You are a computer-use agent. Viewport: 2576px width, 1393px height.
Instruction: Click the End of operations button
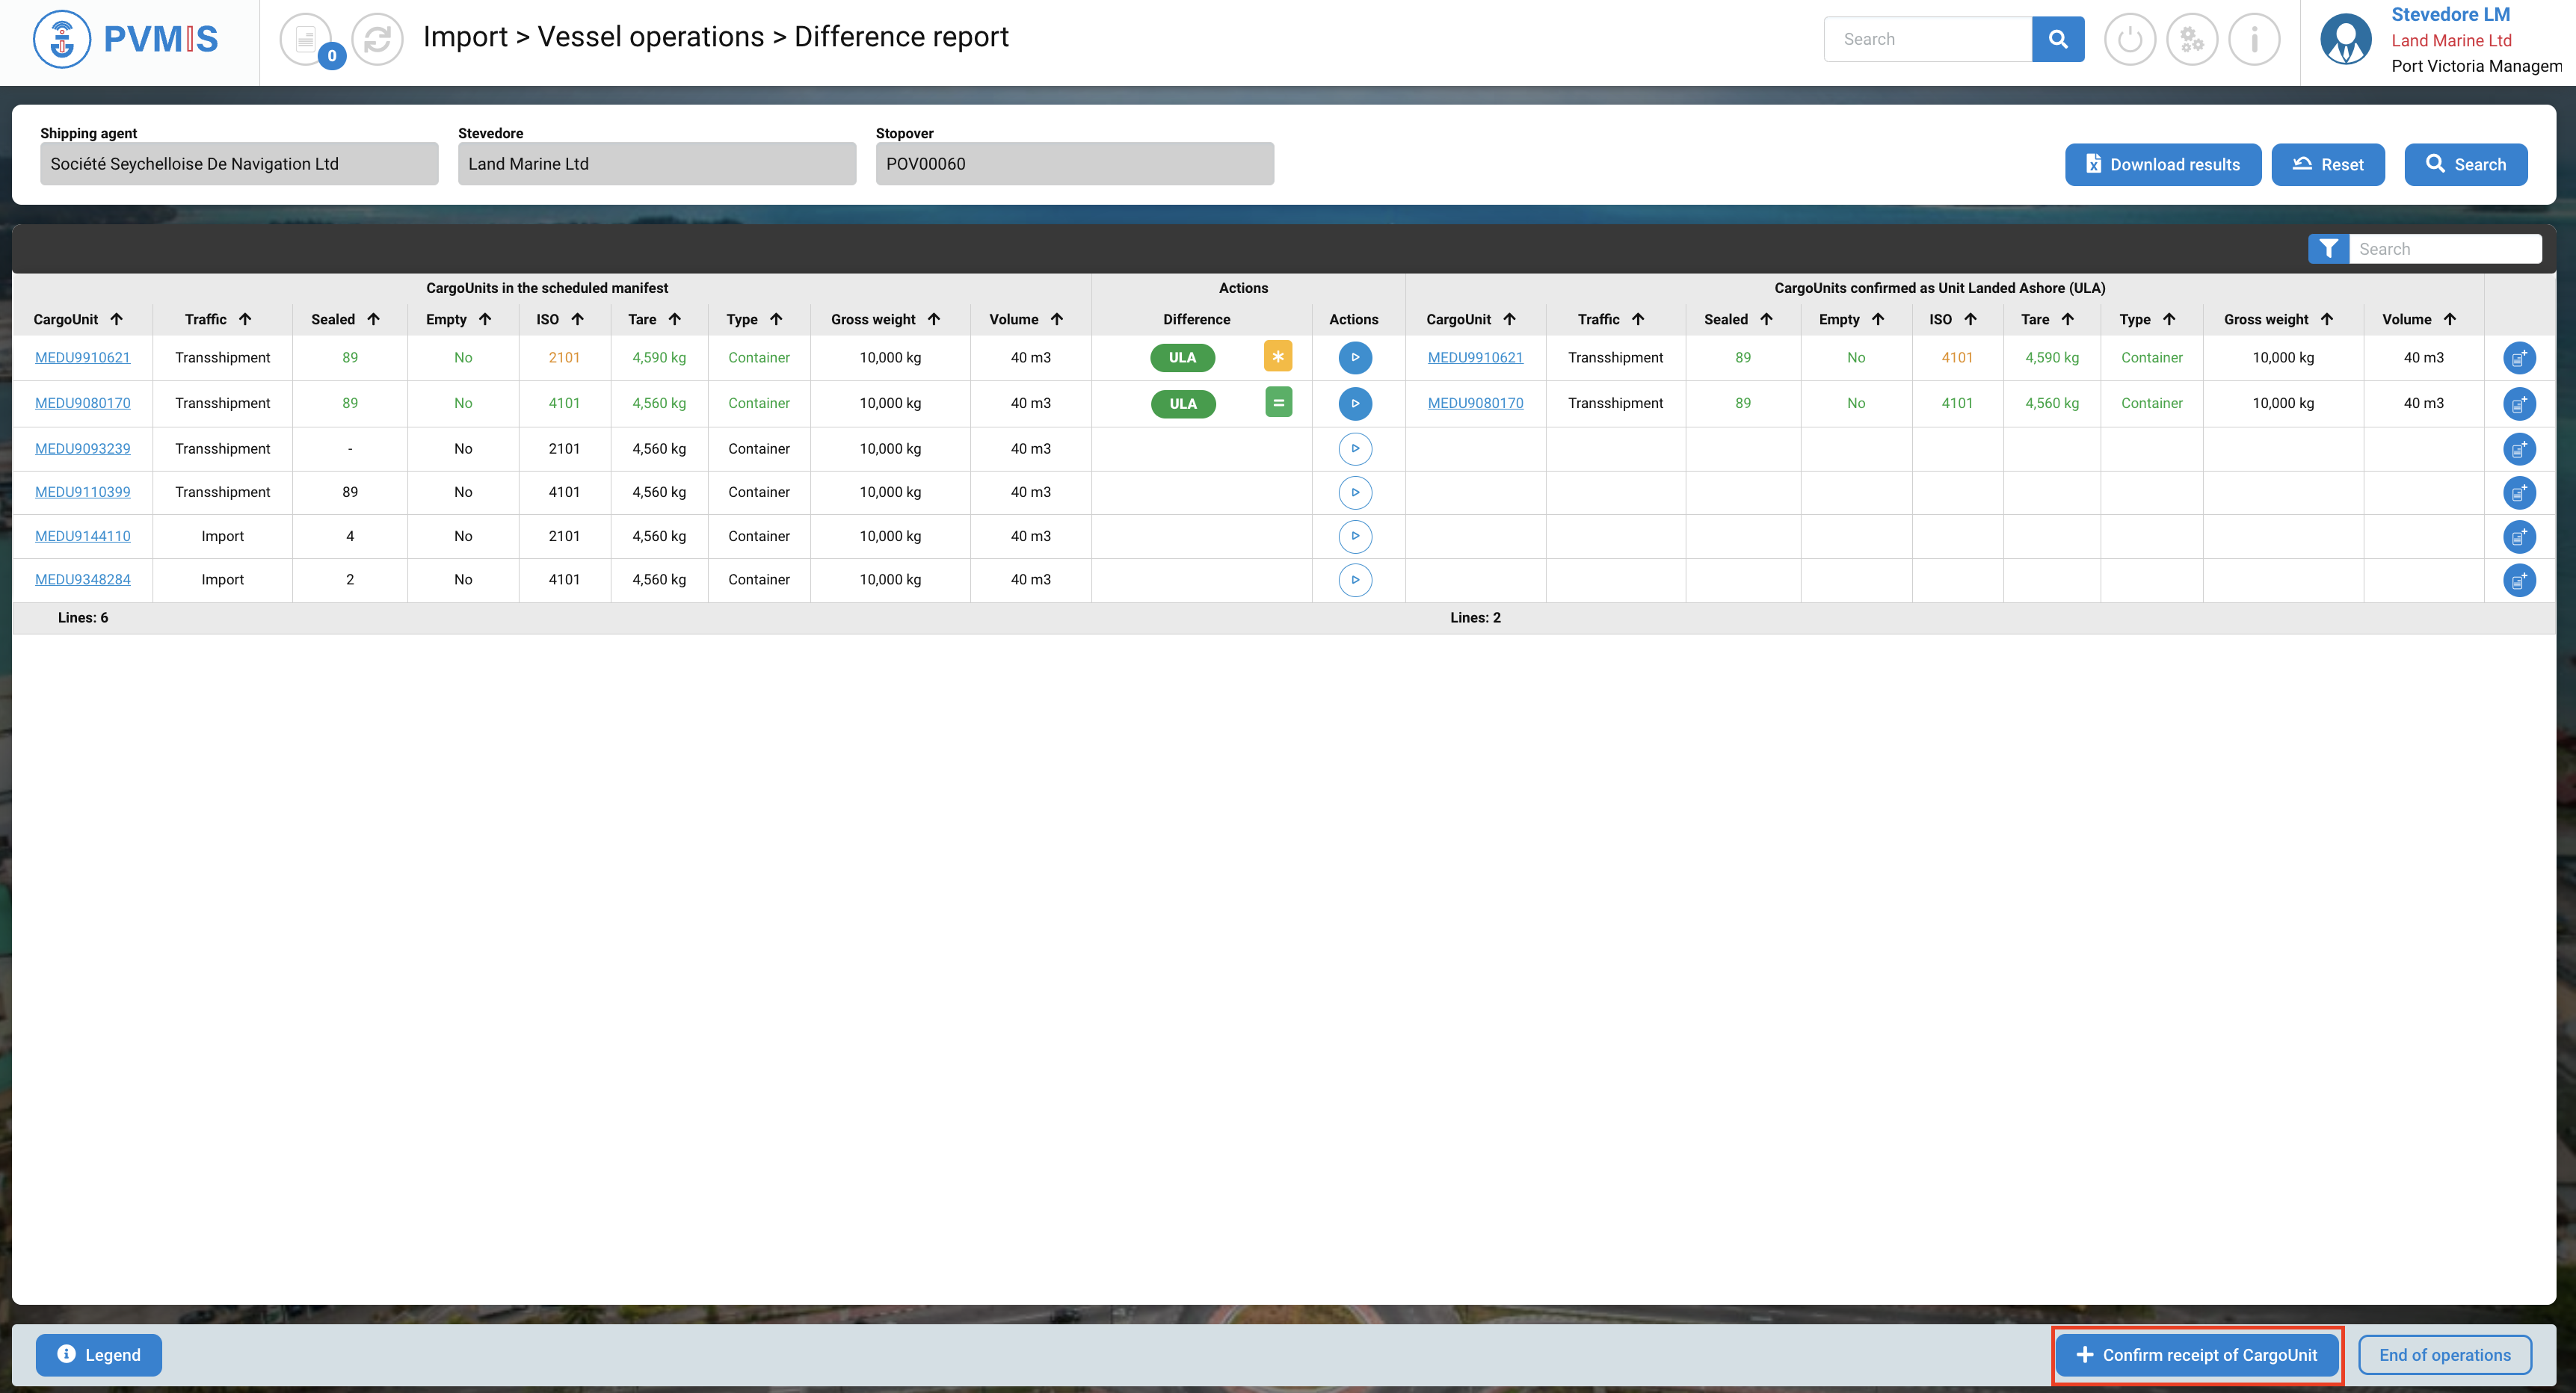coord(2444,1355)
